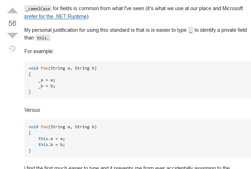The image size is (251, 169).
Task: Click the 'this.b = b;' code line
Action: tap(52, 145)
